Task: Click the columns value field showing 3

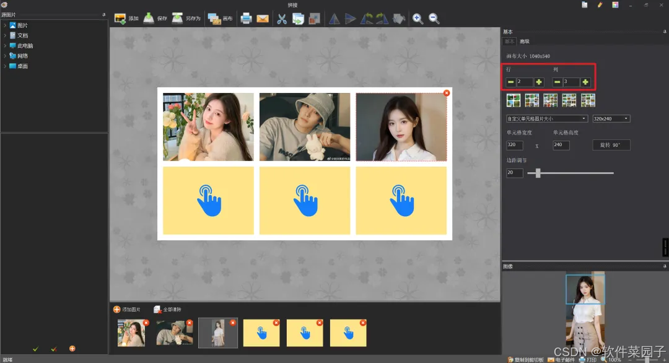Action: [x=571, y=82]
